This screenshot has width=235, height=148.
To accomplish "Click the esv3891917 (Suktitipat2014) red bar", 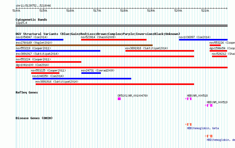I will (x=105, y=56).
